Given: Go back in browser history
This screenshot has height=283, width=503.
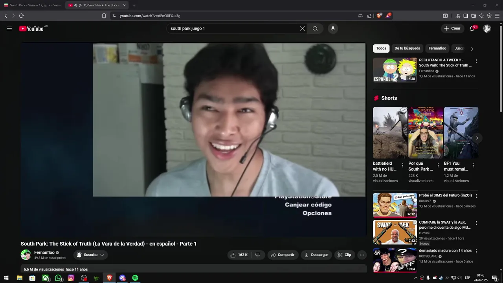Looking at the screenshot, I should click(6, 16).
